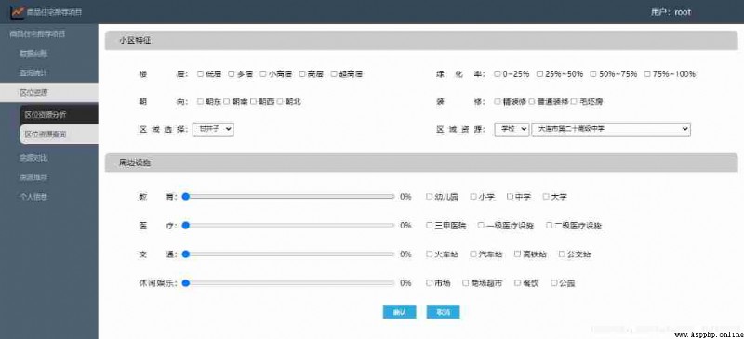Tick the 商场超市 leisure checkbox
Image resolution: width=744 pixels, height=339 pixels.
pyautogui.click(x=466, y=283)
